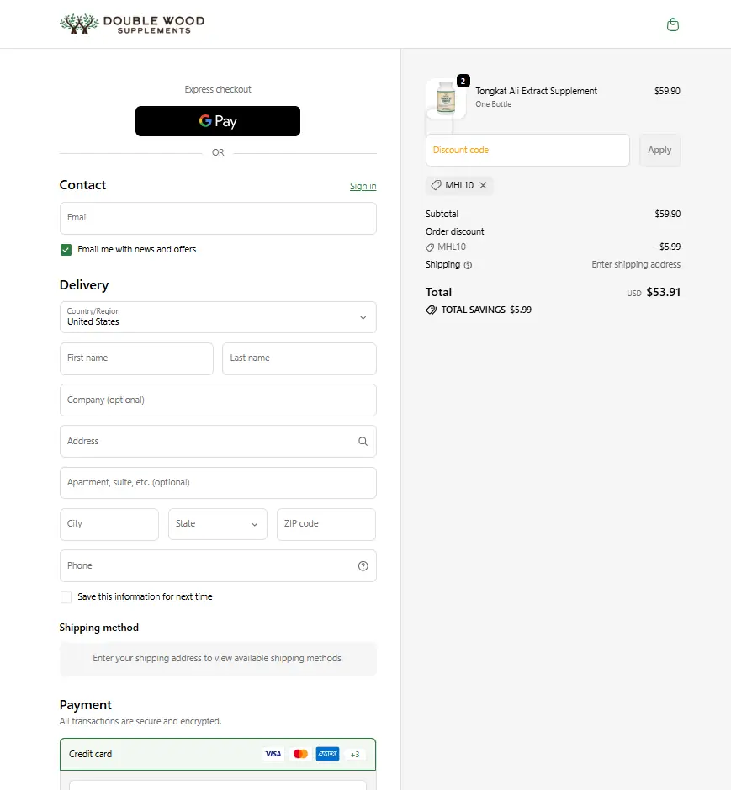Screen dimensions: 731x790
Task: Click the Double Wood Supplements logo
Action: [x=132, y=24]
